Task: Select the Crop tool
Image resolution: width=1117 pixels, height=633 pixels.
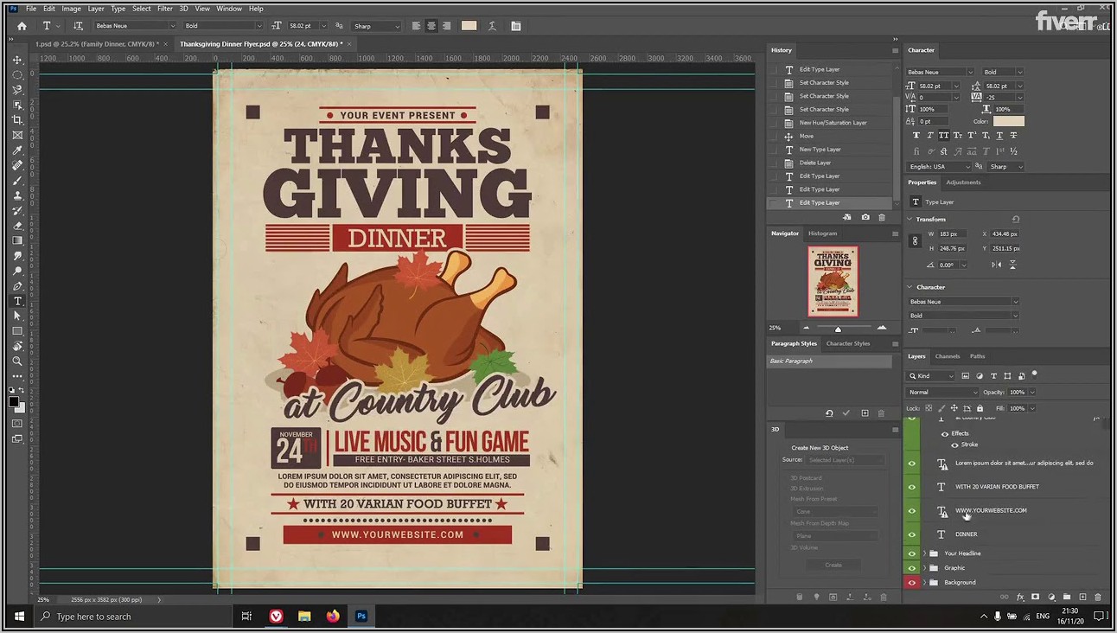Action: (17, 120)
